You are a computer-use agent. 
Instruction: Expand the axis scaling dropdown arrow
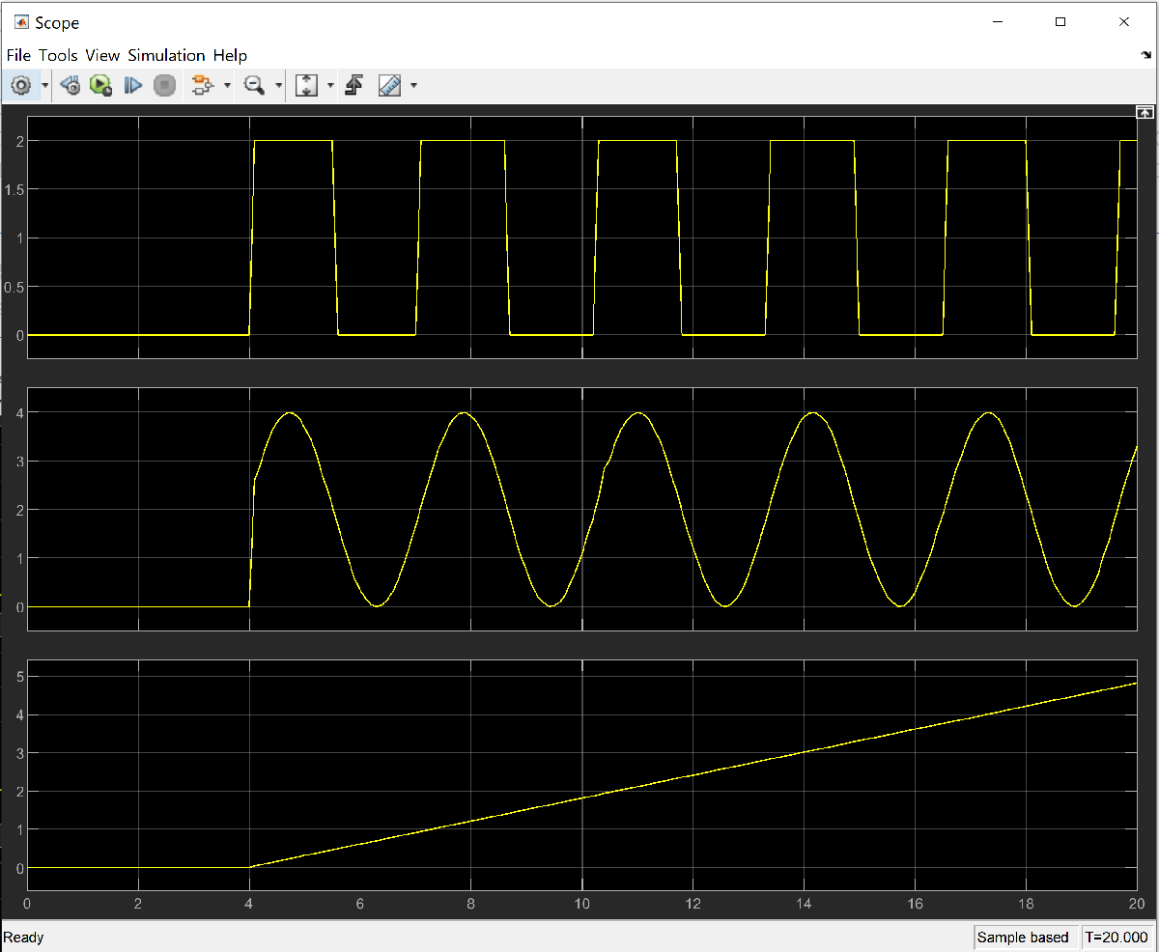[330, 86]
